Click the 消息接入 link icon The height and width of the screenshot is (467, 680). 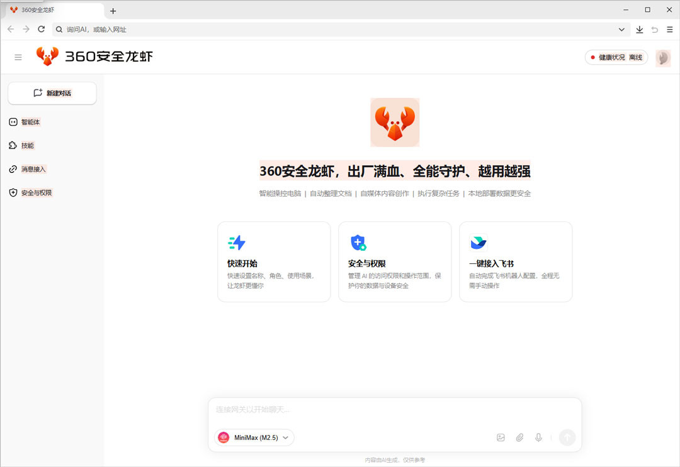coord(14,169)
